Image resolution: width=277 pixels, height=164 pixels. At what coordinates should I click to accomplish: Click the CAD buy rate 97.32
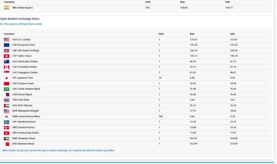pyautogui.click(x=193, y=67)
